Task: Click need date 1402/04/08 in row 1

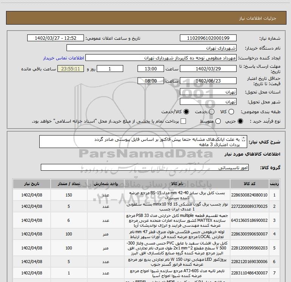Action: tap(32, 195)
